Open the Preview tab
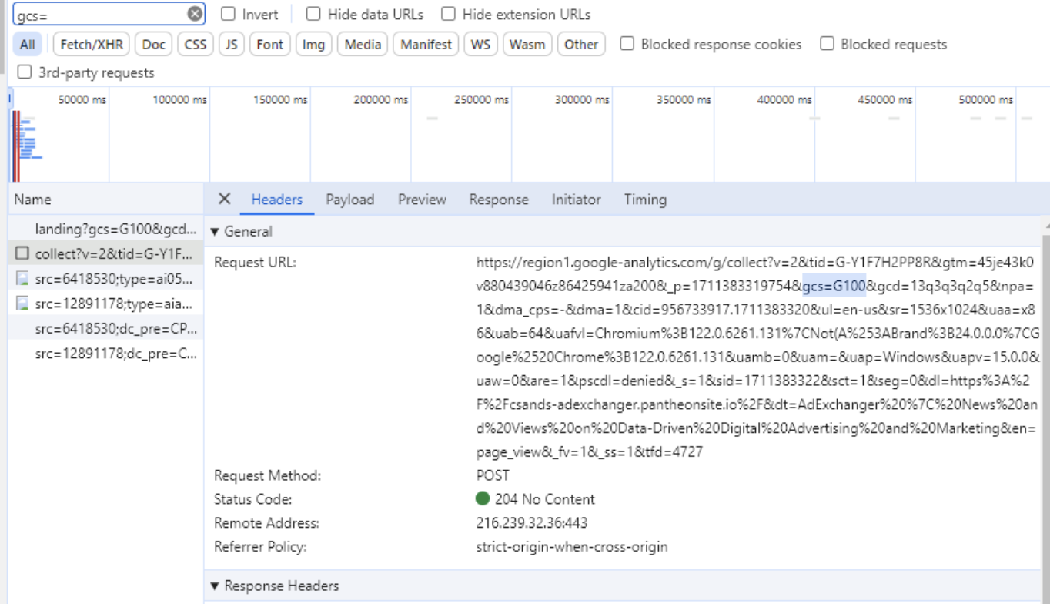1050x604 pixels. pyautogui.click(x=422, y=200)
